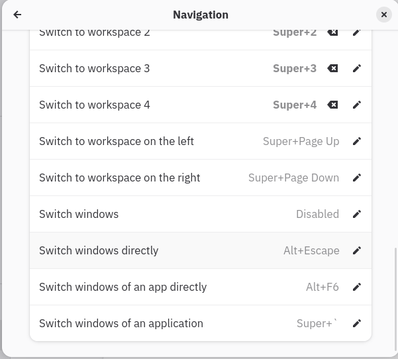Edit the Switch windows directly shortcut pencil
The height and width of the screenshot is (359, 398).
357,250
